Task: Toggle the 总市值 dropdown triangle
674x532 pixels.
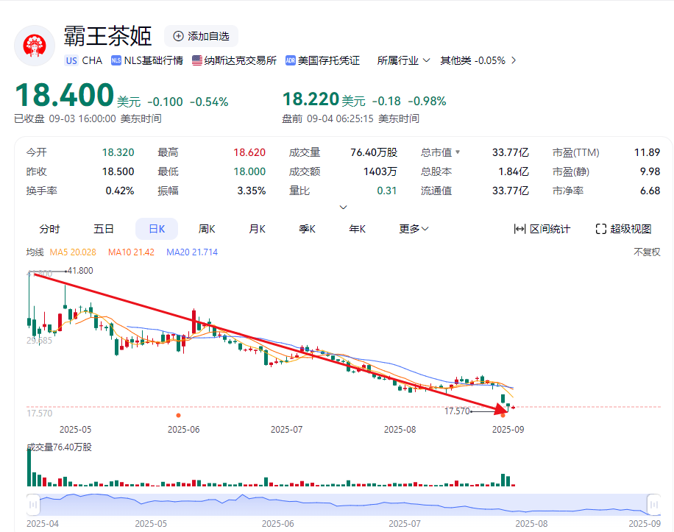Action: [458, 152]
